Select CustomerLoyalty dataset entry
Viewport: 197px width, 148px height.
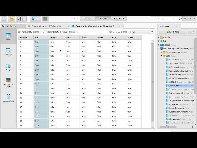pos(179,97)
